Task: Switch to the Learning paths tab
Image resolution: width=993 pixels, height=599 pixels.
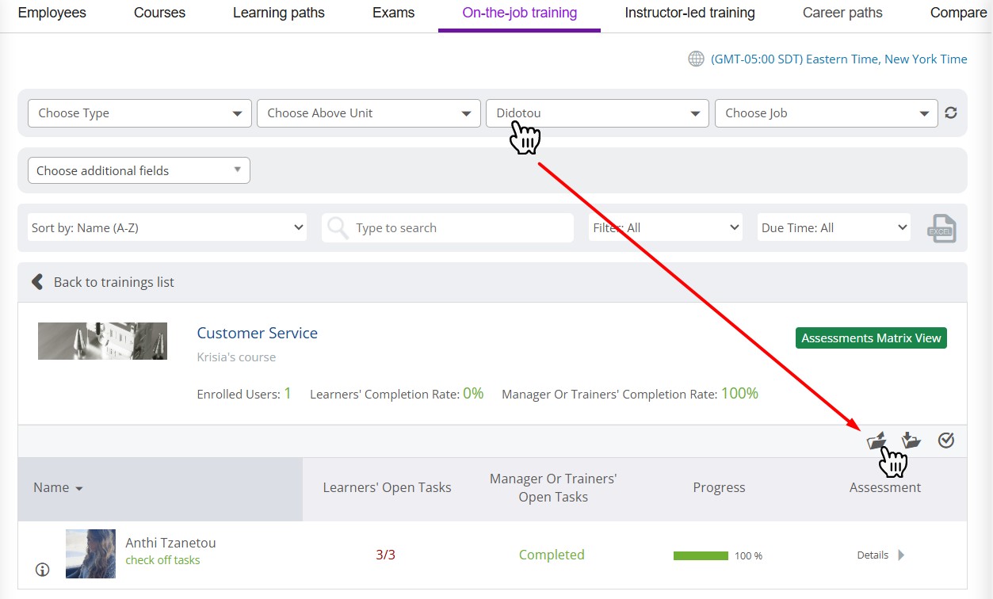Action: pyautogui.click(x=278, y=13)
